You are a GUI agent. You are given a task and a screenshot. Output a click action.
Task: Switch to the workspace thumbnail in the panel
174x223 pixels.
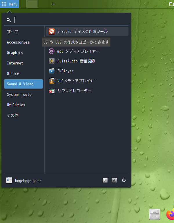click(32, 4)
